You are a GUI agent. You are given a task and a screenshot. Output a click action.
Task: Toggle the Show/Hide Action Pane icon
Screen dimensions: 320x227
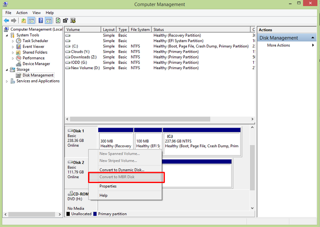(x=48, y=20)
